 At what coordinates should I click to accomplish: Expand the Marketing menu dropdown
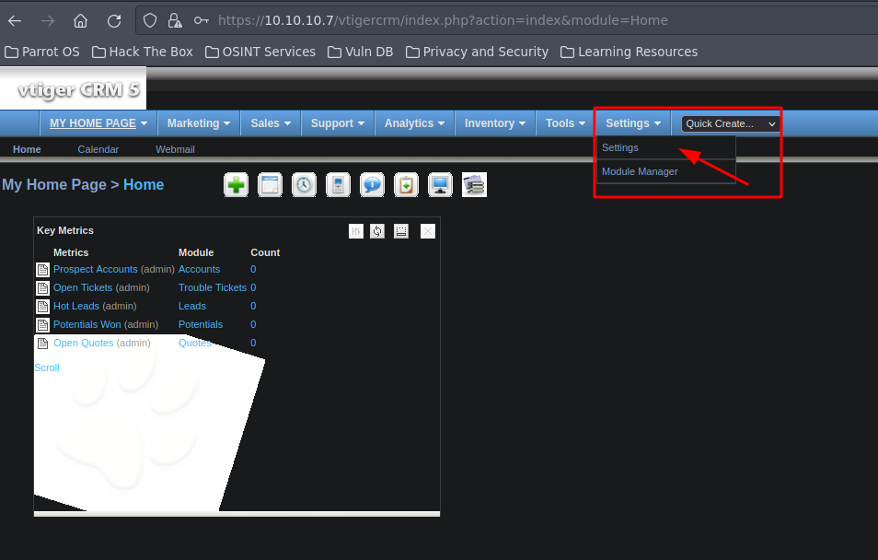click(x=199, y=123)
